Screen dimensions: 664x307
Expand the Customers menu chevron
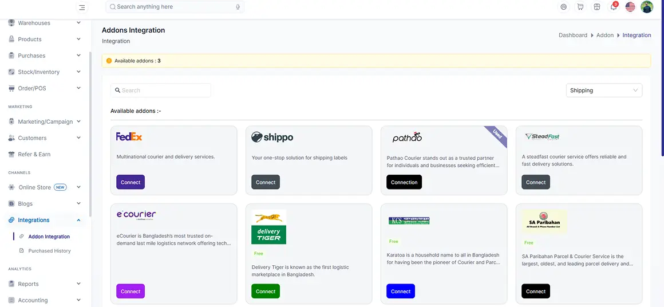79,138
